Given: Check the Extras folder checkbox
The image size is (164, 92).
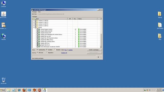Looking at the screenshot, I should [x=36, y=28].
